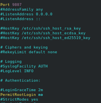Click the # Authentication: comment
Image resolution: width=101 pixels, height=103 pixels.
[x=20, y=80]
